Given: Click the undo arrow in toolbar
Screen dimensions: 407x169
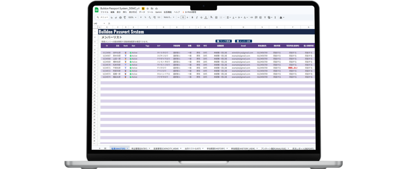Looking at the screenshot, I should pyautogui.click(x=112, y=17).
